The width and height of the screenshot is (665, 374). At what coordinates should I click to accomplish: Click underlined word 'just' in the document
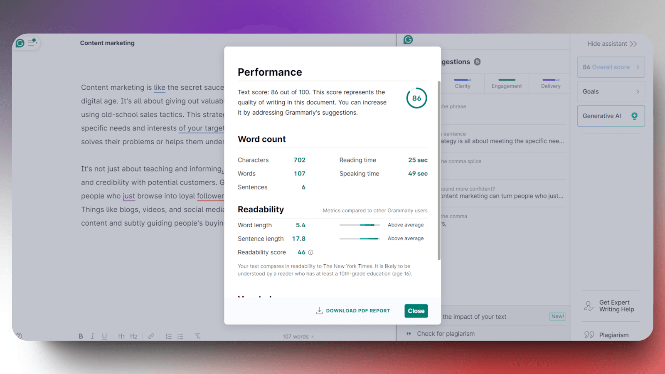tap(129, 196)
